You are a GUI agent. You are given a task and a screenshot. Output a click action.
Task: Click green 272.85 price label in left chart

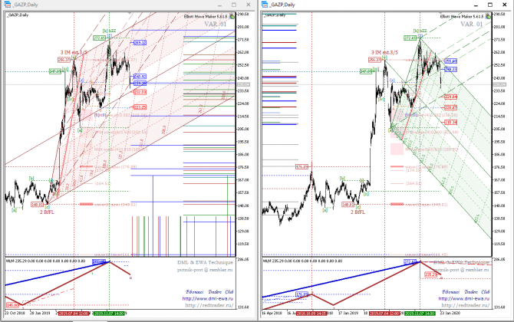pos(99,38)
